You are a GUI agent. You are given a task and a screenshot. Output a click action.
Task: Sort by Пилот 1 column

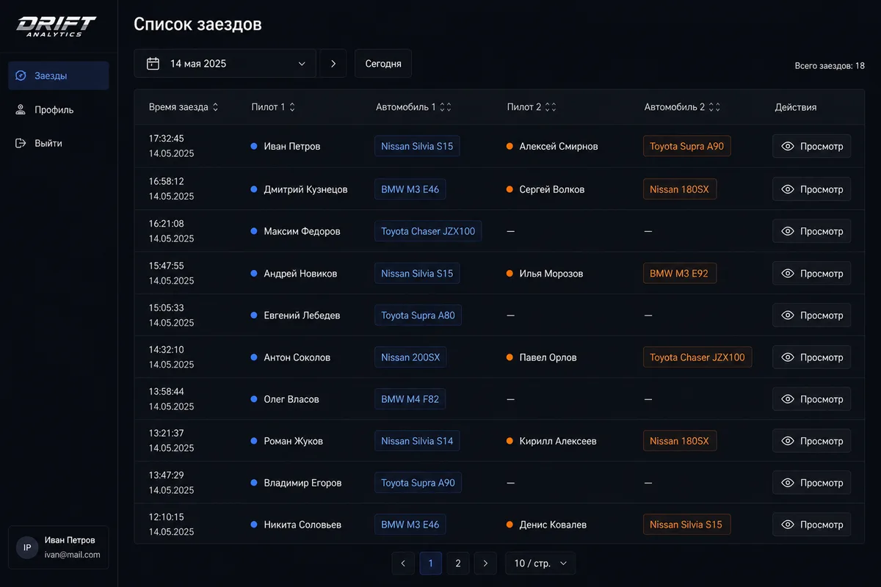click(292, 107)
